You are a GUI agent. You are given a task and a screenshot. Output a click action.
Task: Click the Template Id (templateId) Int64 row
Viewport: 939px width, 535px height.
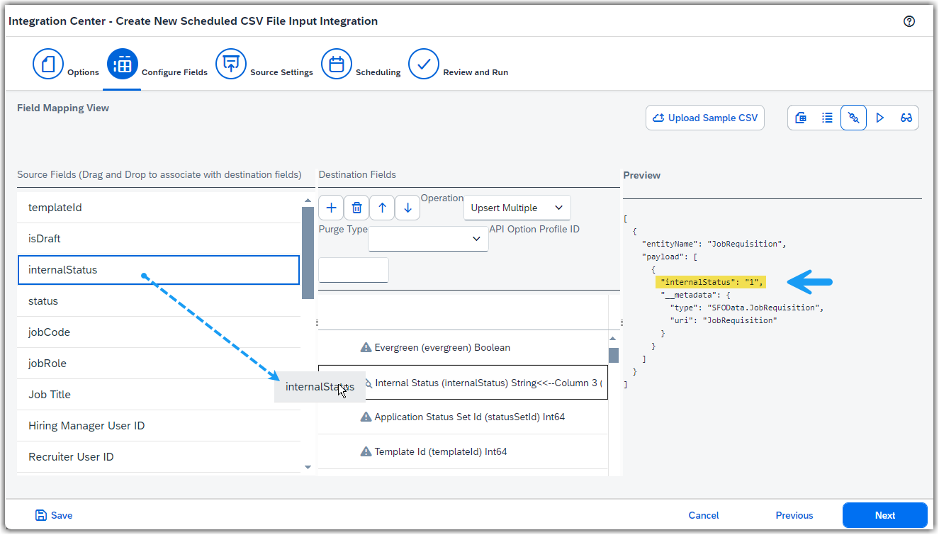point(463,451)
